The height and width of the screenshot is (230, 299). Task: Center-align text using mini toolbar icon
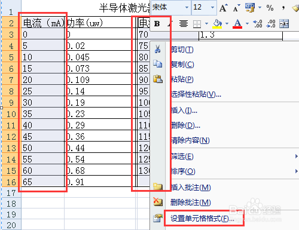click(184, 24)
